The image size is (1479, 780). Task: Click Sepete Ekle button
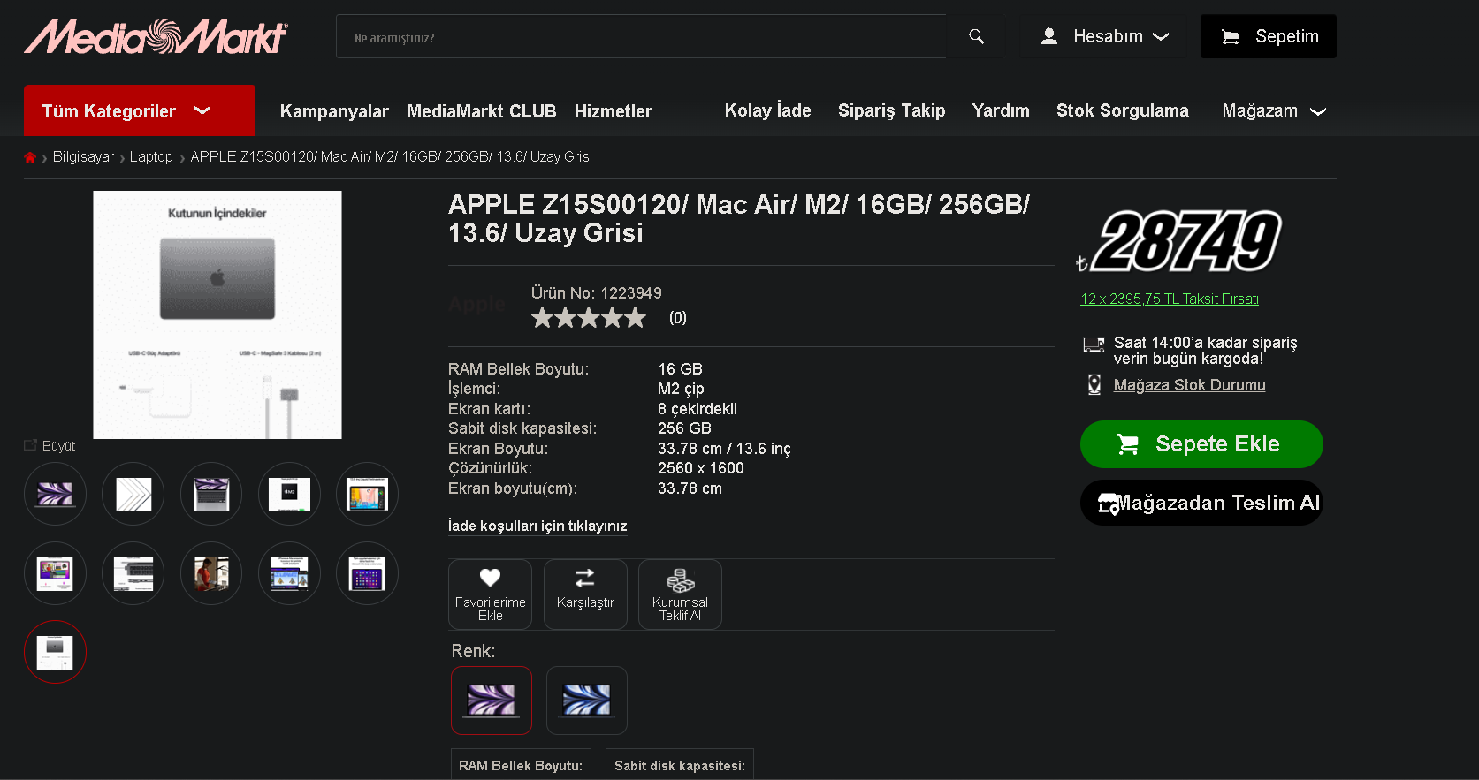click(1201, 444)
